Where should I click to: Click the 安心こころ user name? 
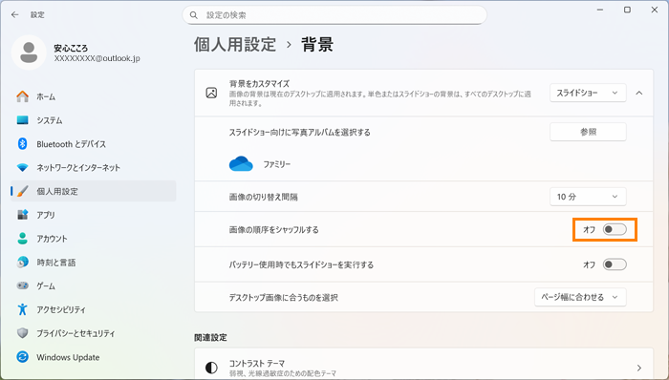[71, 48]
